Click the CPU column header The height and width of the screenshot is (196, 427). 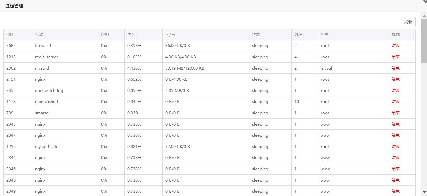[105, 35]
